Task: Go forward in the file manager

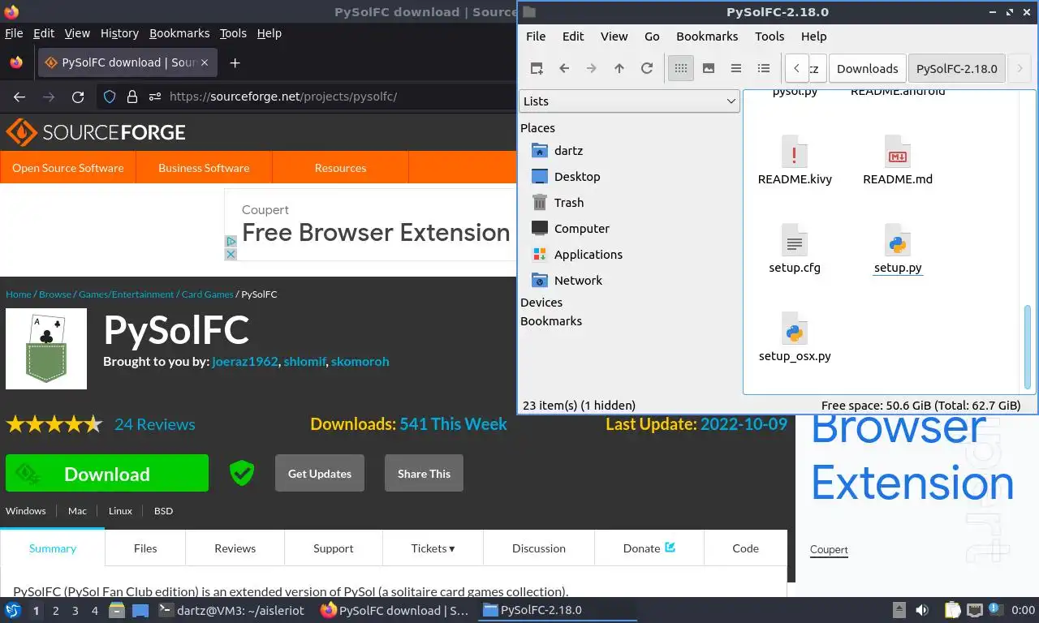Action: point(592,68)
